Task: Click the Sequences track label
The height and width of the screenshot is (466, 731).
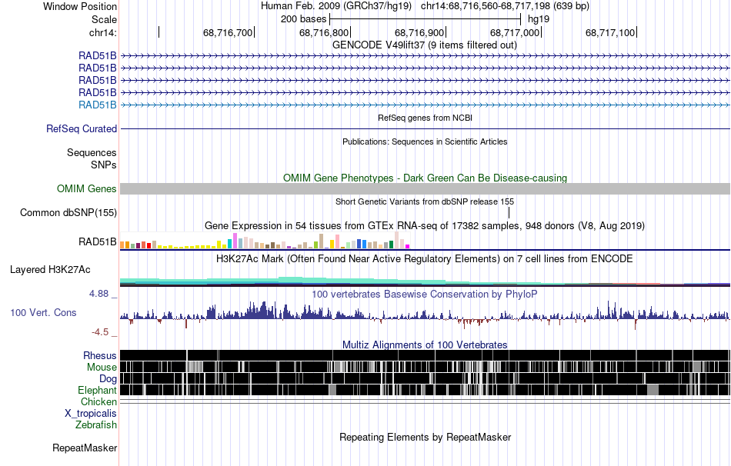Action: tap(92, 152)
